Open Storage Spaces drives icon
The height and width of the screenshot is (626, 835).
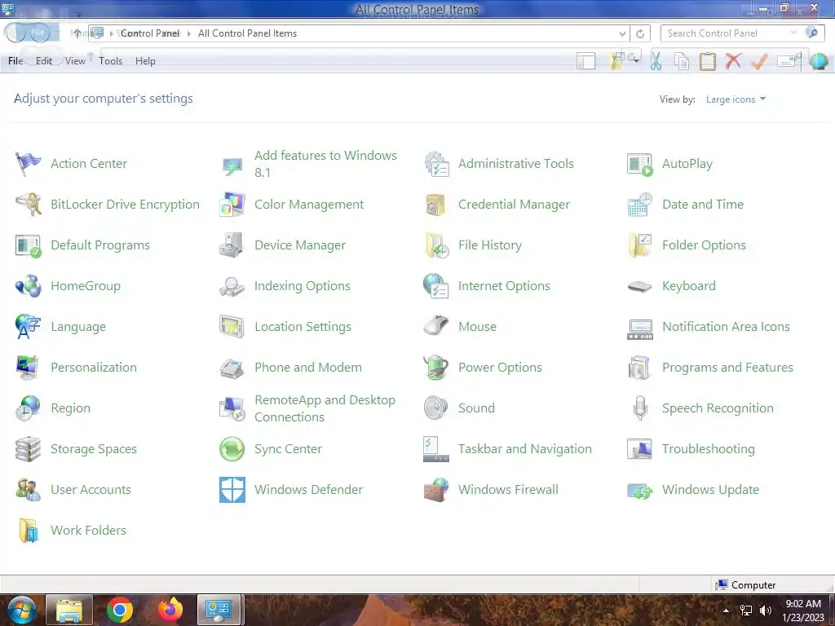(28, 449)
